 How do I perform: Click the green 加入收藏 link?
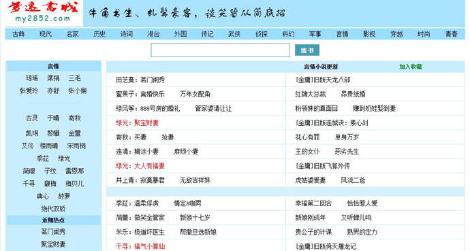click(x=411, y=67)
